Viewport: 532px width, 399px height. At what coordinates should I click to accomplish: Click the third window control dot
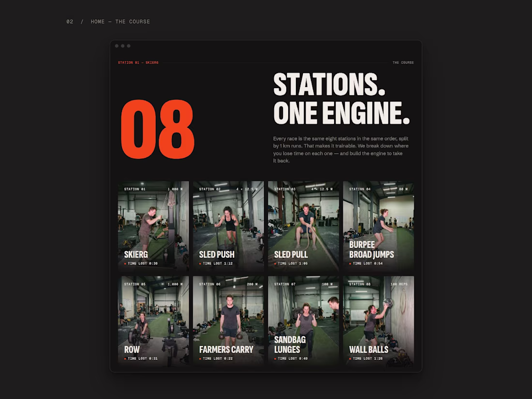[x=129, y=46]
